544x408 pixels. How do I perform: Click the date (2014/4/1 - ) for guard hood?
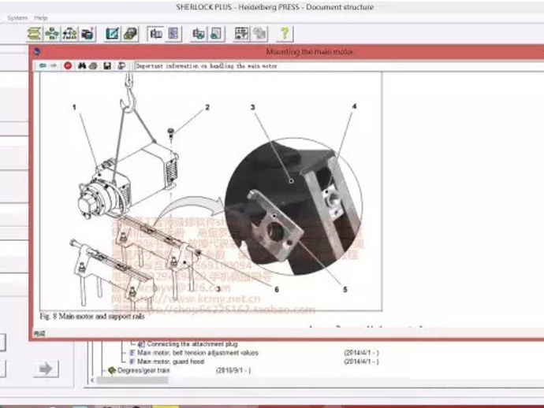[x=361, y=362]
